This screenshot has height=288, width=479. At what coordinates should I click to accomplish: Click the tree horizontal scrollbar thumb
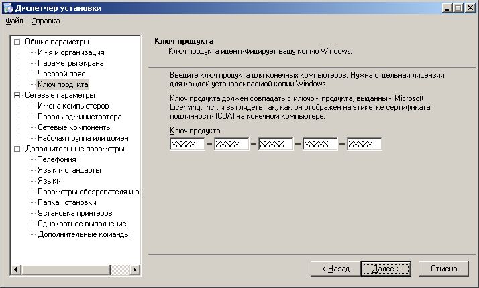[65, 269]
